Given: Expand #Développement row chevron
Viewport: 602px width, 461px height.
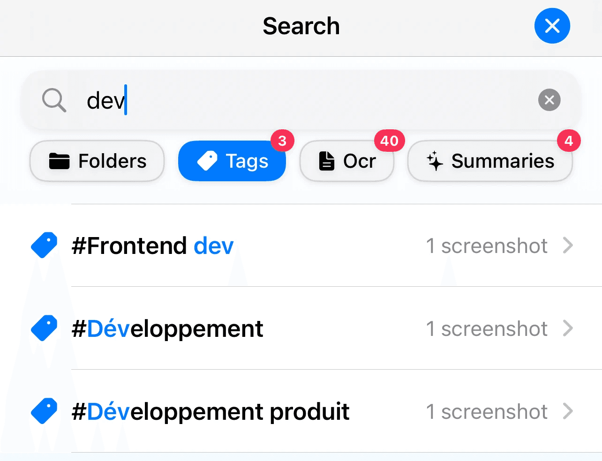Looking at the screenshot, I should point(568,328).
